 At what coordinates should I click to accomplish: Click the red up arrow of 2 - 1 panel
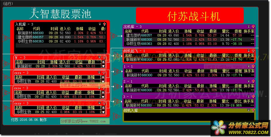point(253,81)
